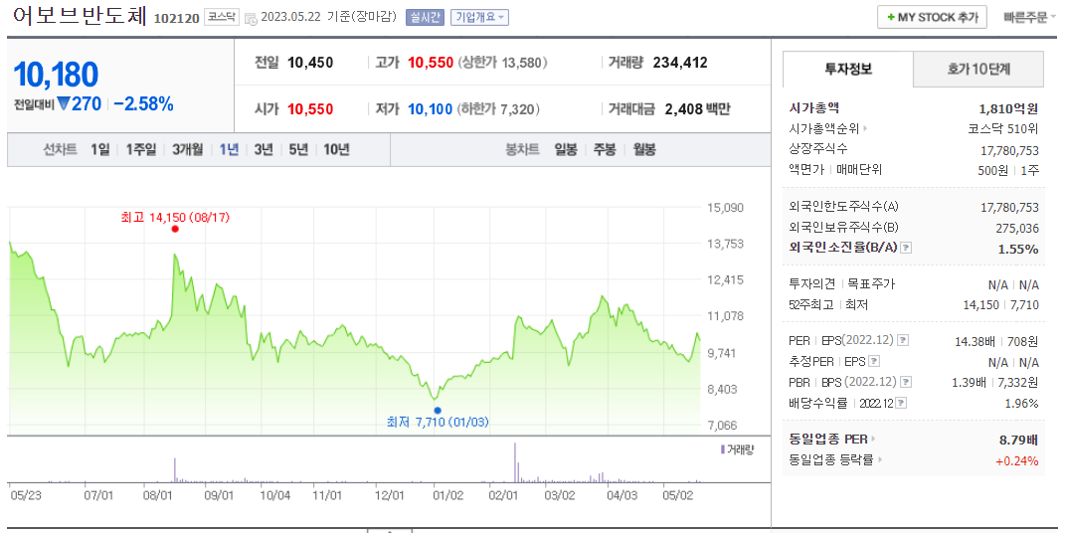Click the volume spike bar near 08/01
Screen dimensions: 1066x533
pyautogui.click(x=175, y=470)
